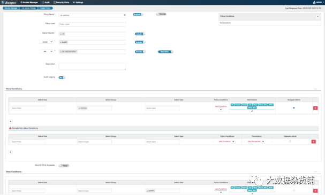Delete the Deny Conditions row
The width and height of the screenshot is (325, 195).
[x=315, y=191]
